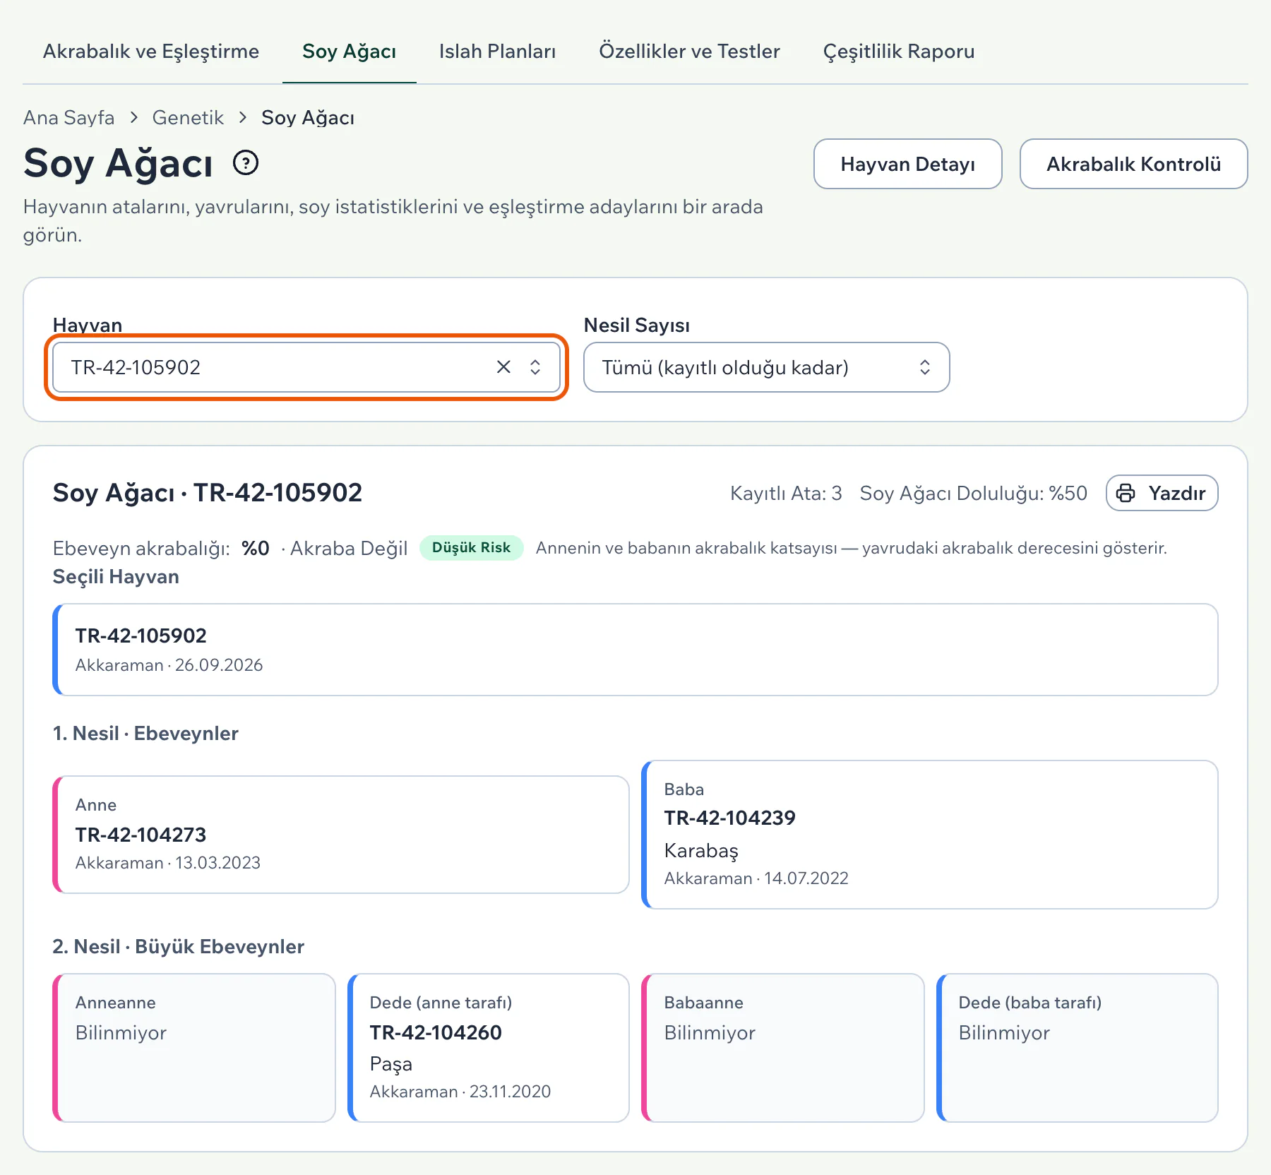1271x1175 pixels.
Task: Click the first breadcrumb chevron separator
Action: (133, 117)
